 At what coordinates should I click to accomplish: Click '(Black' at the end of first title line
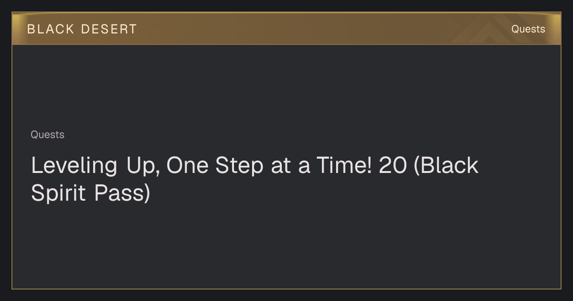point(446,166)
